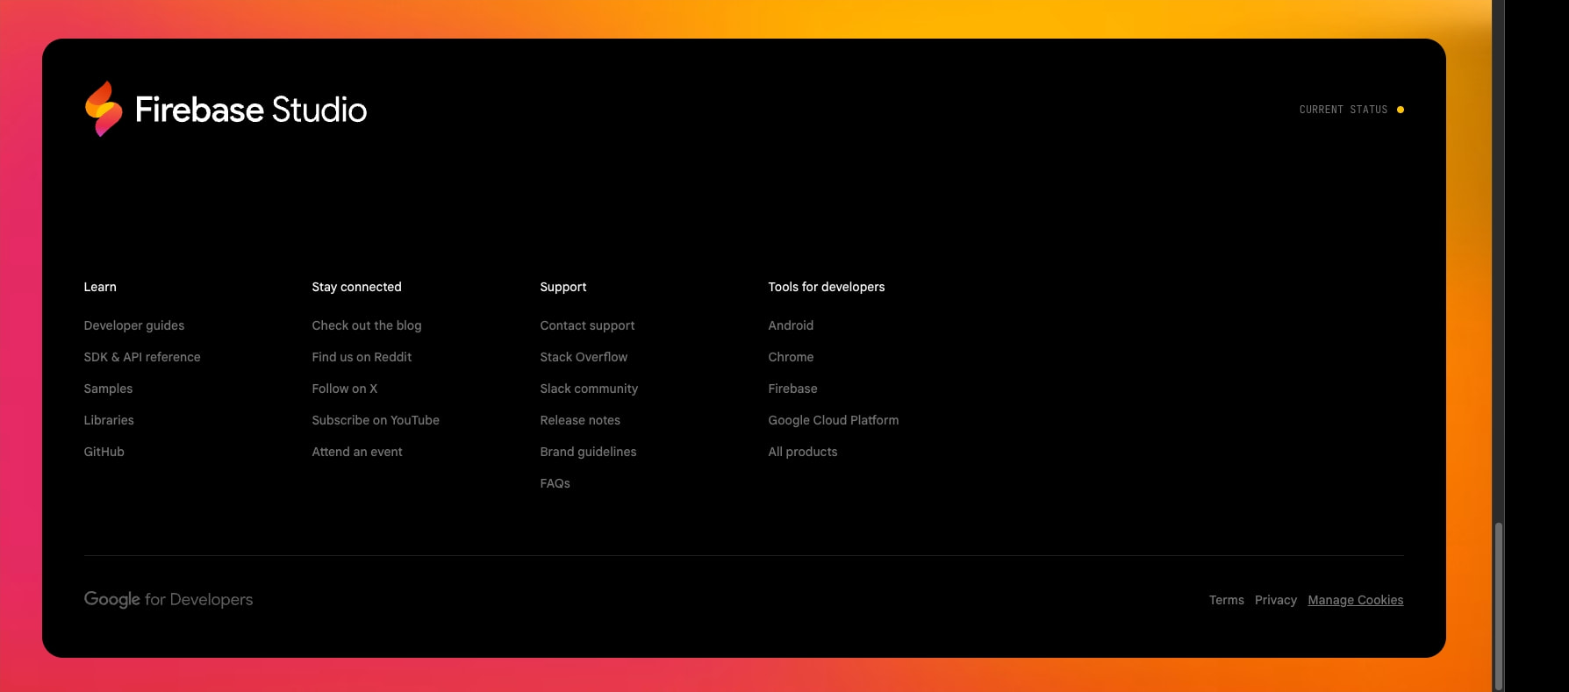
Task: Visit Stack Overflow link
Action: click(x=584, y=357)
